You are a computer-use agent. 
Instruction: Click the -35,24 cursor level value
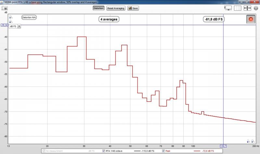(4, 25)
